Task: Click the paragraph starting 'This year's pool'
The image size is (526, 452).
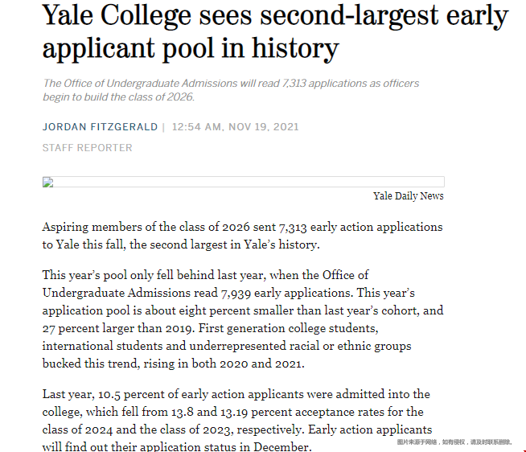Action: pos(243,319)
